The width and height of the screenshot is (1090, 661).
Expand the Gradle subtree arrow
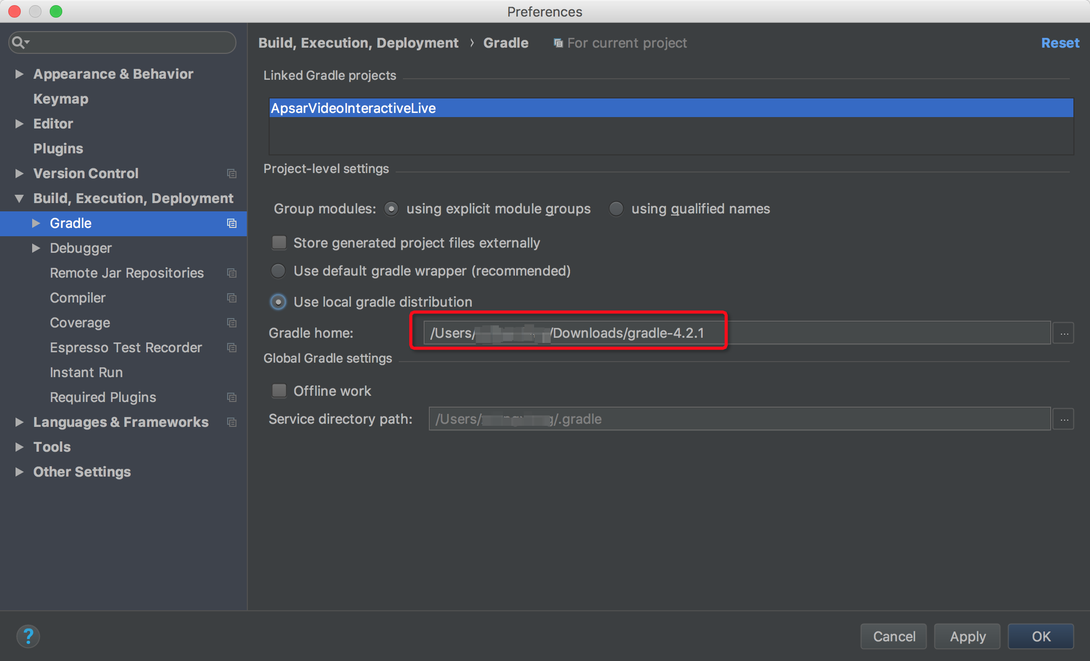(x=36, y=223)
